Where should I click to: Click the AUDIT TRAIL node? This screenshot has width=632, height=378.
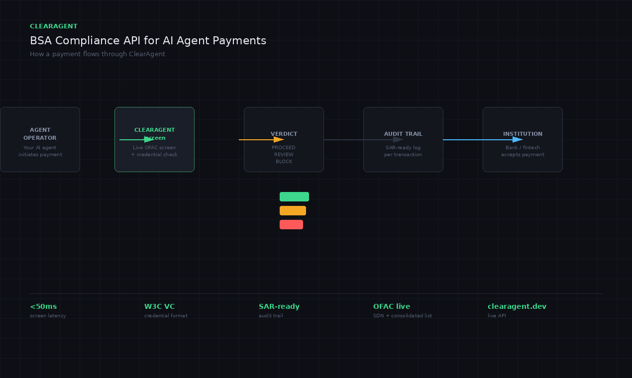(x=403, y=139)
